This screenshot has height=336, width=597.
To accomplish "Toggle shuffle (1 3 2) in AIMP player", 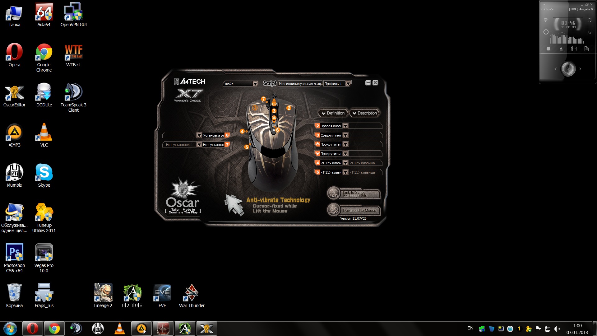I will (590, 32).
